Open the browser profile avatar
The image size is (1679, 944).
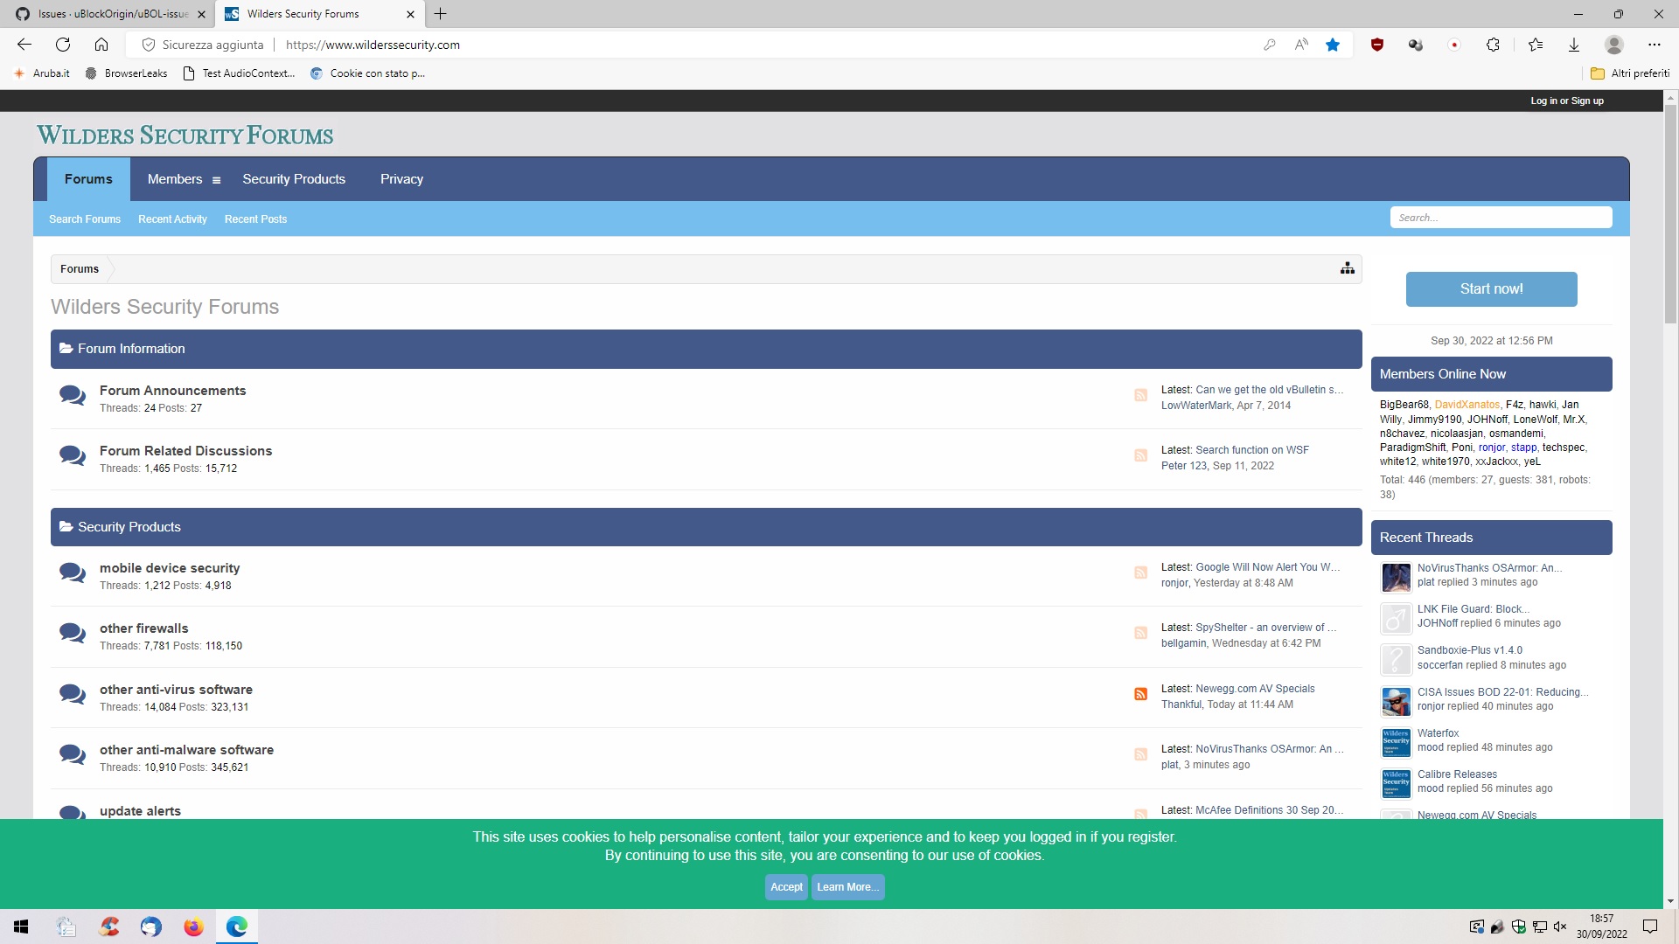[x=1614, y=45]
